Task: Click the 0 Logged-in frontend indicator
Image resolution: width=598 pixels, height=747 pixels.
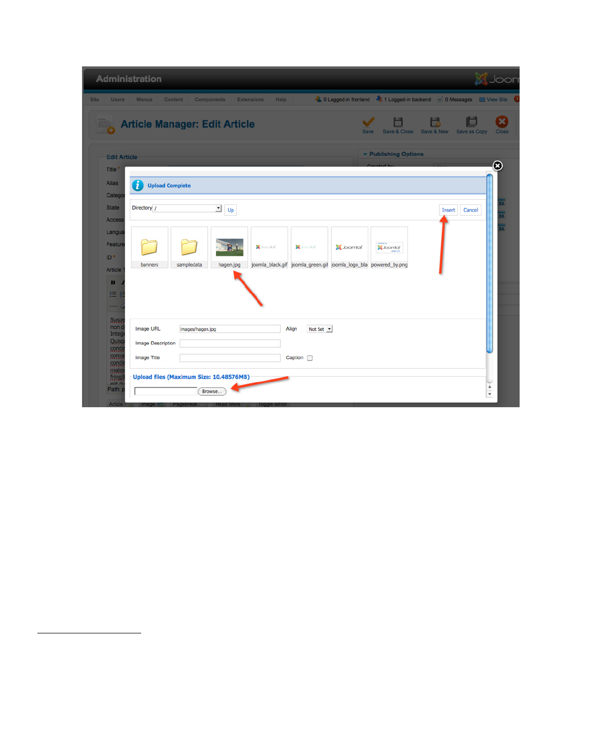Action: [x=343, y=100]
